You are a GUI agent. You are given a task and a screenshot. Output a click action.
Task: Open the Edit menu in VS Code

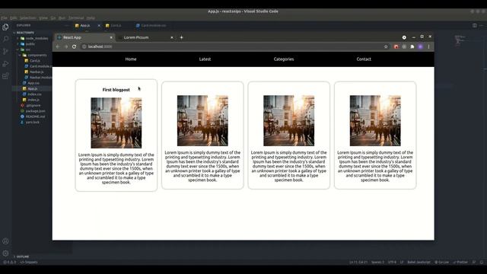click(x=14, y=18)
